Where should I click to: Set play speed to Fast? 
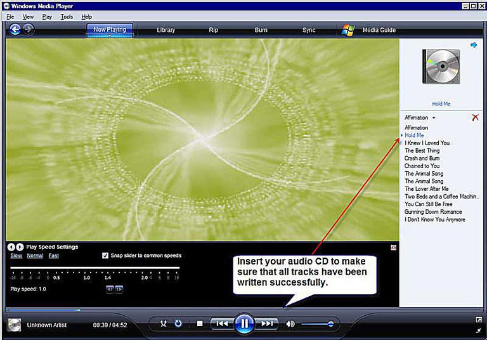coord(53,256)
